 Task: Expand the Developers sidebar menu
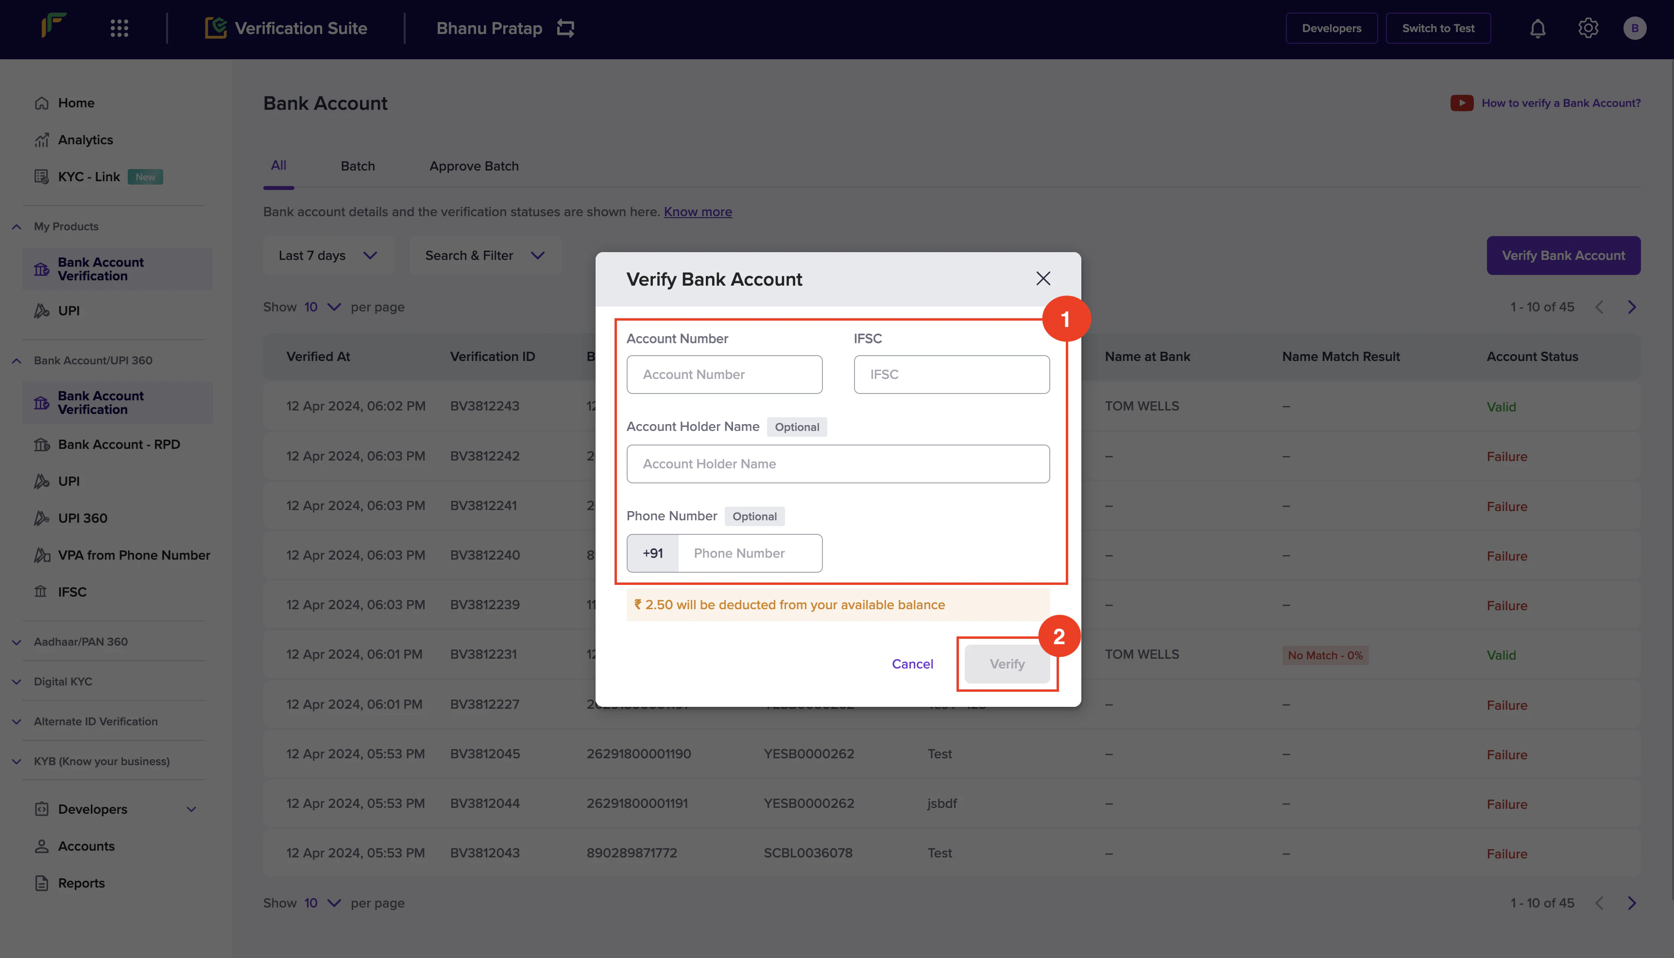tap(191, 809)
